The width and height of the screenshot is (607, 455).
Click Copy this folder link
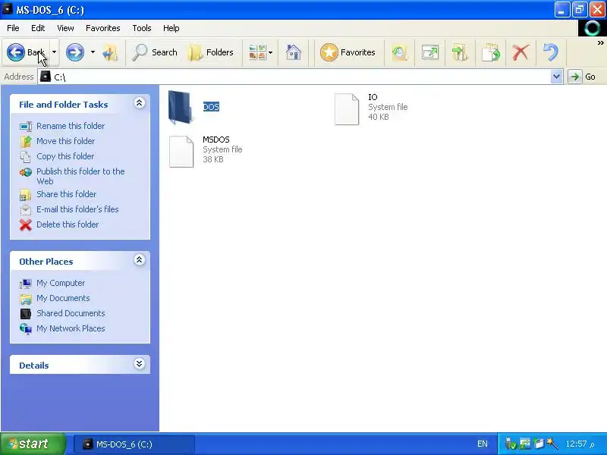click(65, 156)
